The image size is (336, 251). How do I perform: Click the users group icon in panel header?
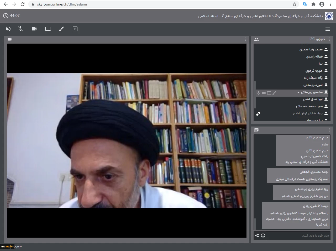click(256, 39)
